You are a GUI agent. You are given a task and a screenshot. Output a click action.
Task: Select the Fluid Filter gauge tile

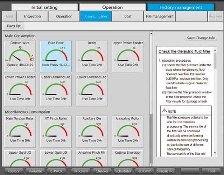56,56
